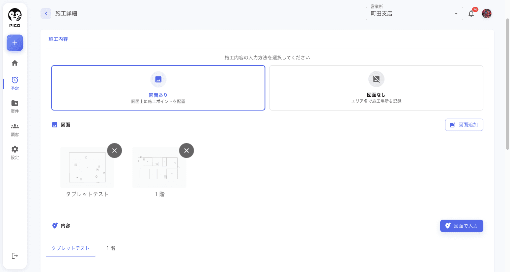Screen dimensions: 510x272
Task: Open the user avatar menu
Action: pos(487,14)
